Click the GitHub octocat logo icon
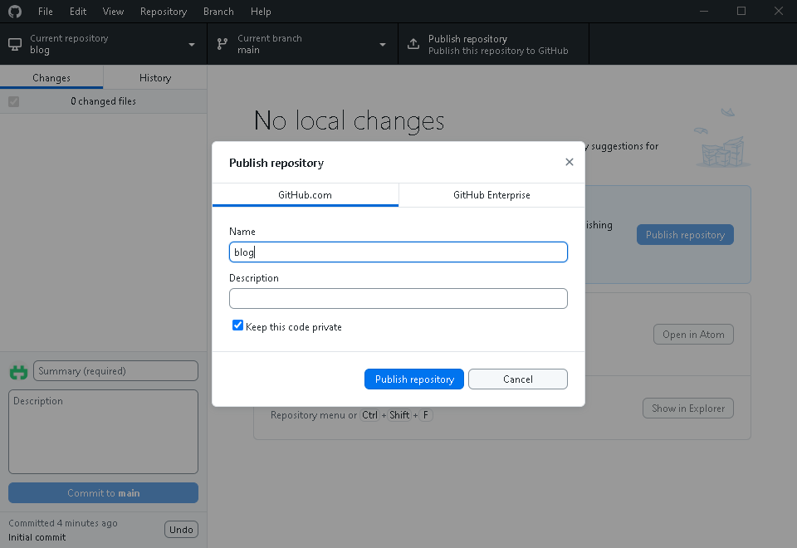Image resolution: width=797 pixels, height=548 pixels. click(15, 12)
